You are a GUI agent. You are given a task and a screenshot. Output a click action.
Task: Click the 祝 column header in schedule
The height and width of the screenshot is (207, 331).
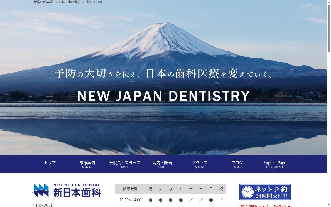[x=221, y=189]
